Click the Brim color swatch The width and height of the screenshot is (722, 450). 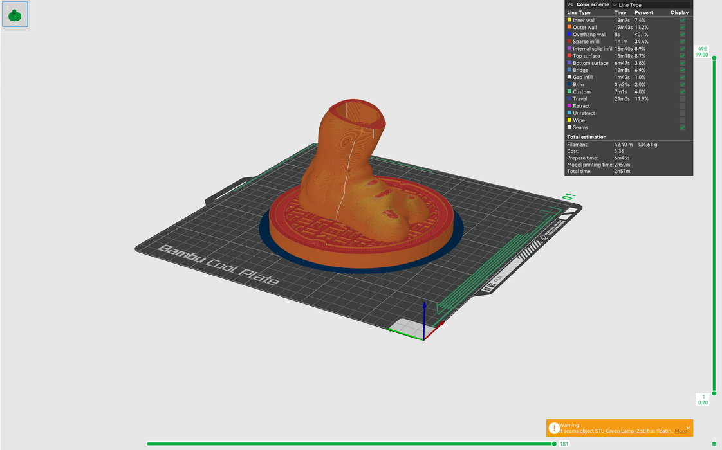[x=569, y=85]
